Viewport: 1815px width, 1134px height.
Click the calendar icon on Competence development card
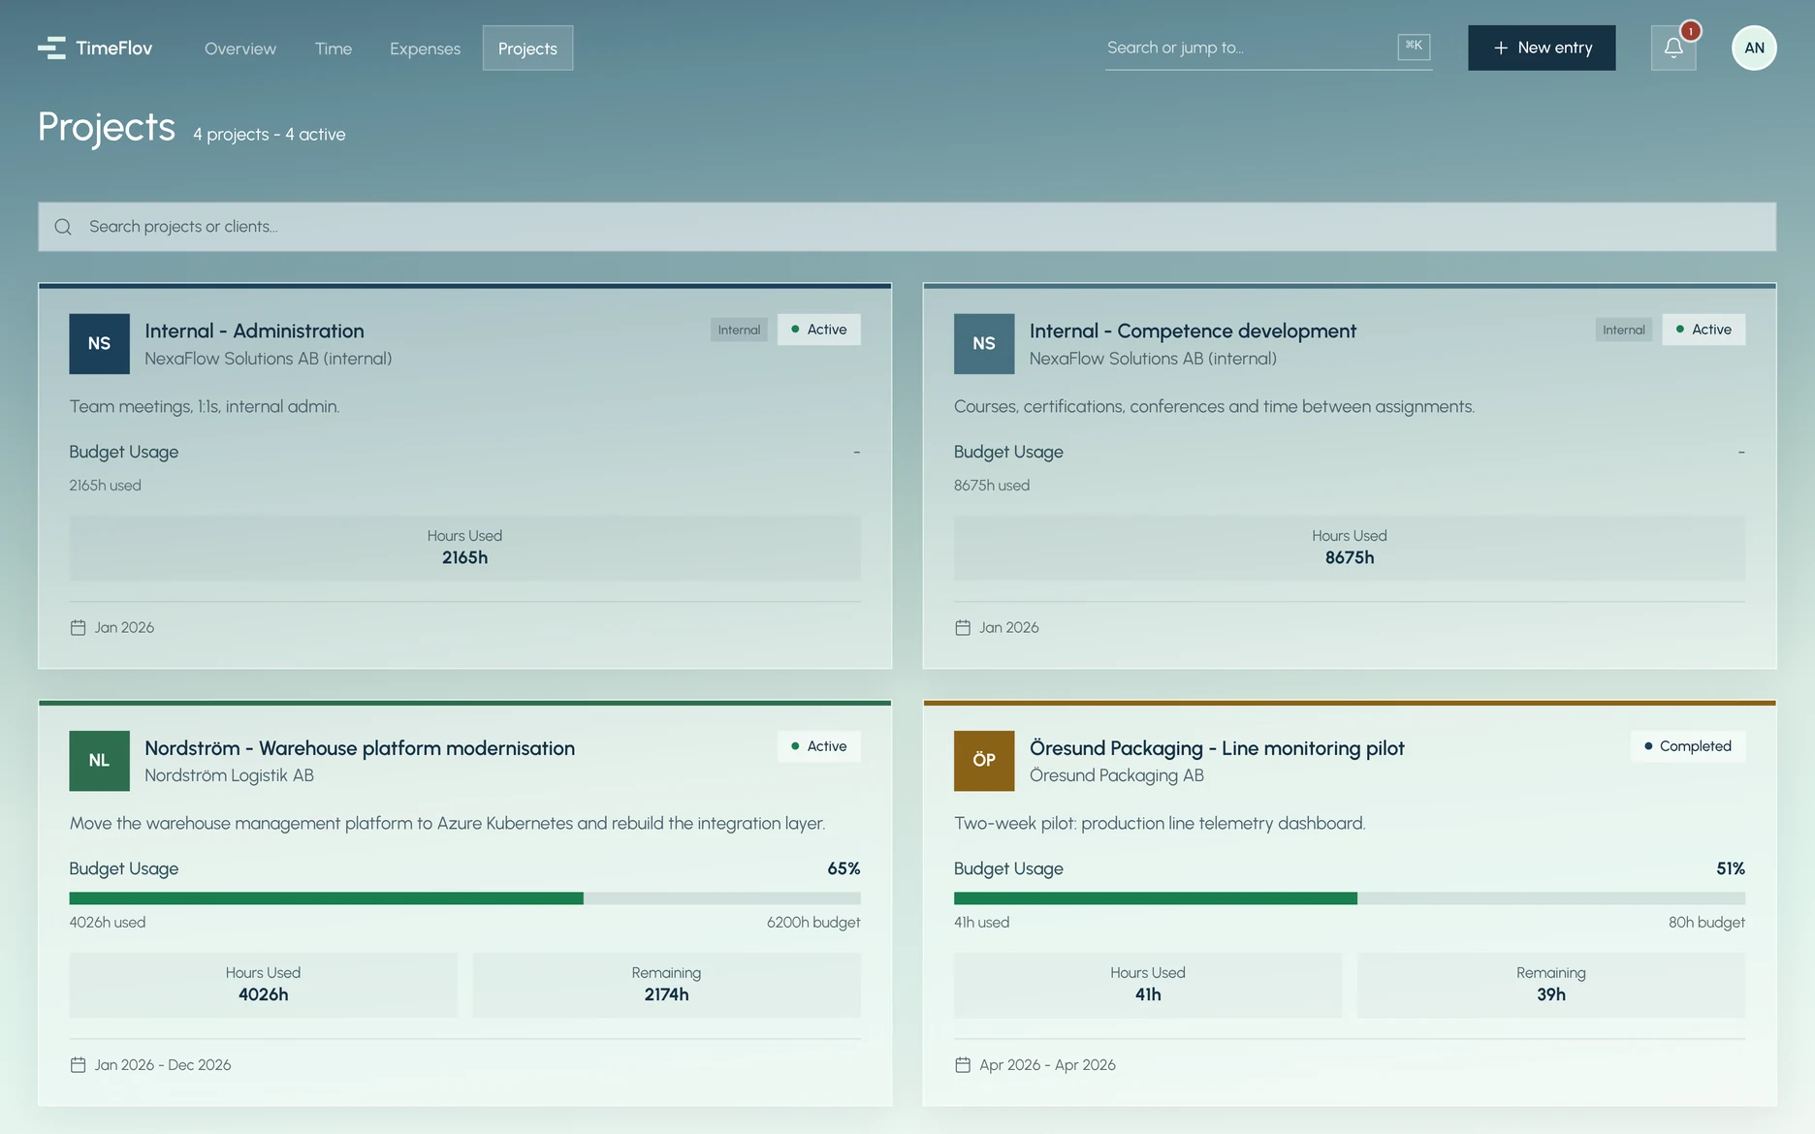(963, 628)
